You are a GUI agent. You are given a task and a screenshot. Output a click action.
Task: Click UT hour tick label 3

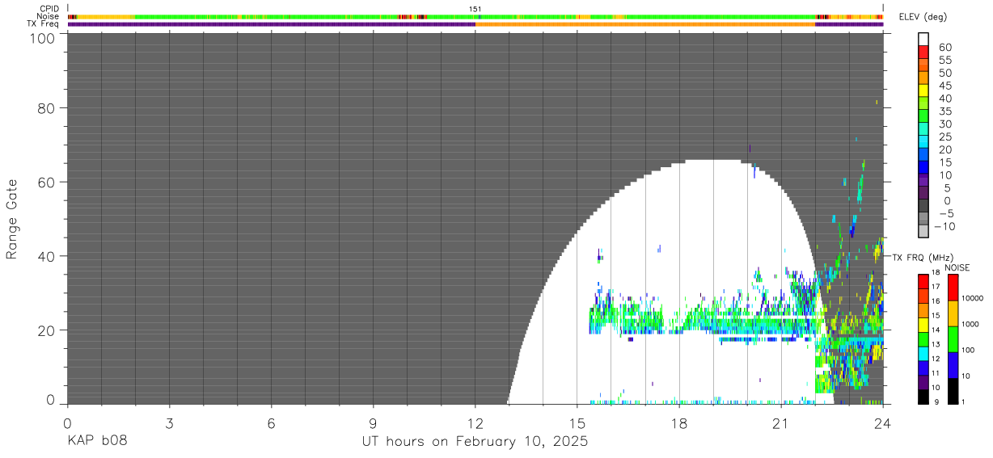(169, 422)
